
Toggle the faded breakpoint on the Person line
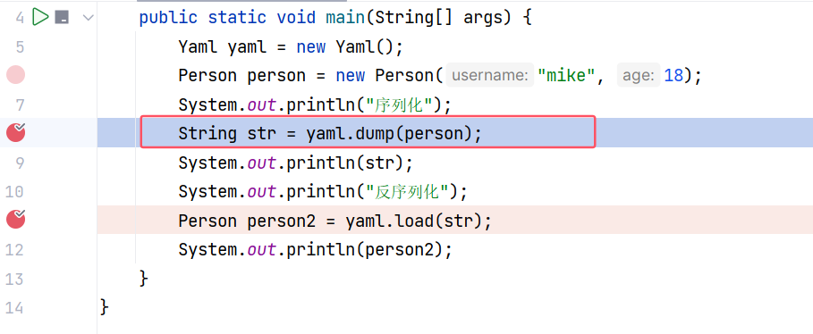click(15, 75)
